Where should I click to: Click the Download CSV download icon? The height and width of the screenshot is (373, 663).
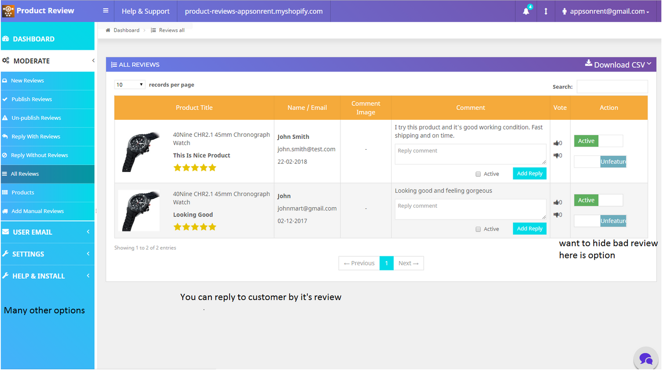(588, 63)
